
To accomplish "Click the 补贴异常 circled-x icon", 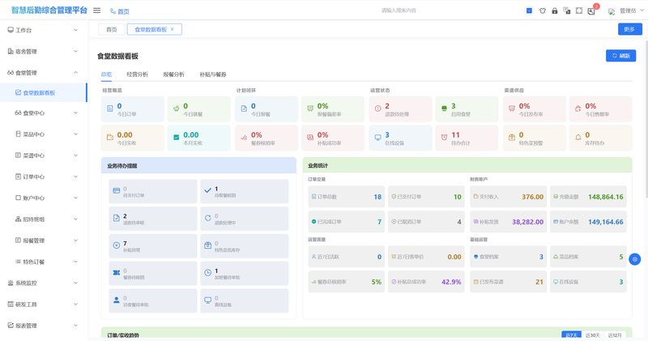I will [117, 245].
